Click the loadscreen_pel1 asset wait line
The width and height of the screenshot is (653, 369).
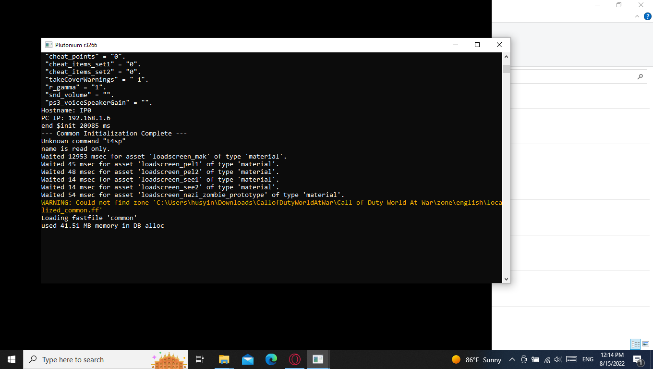(x=160, y=164)
